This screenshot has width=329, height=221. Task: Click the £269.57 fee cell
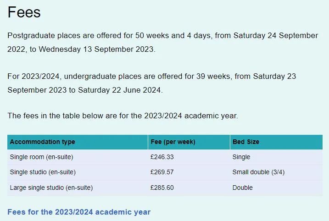point(162,172)
